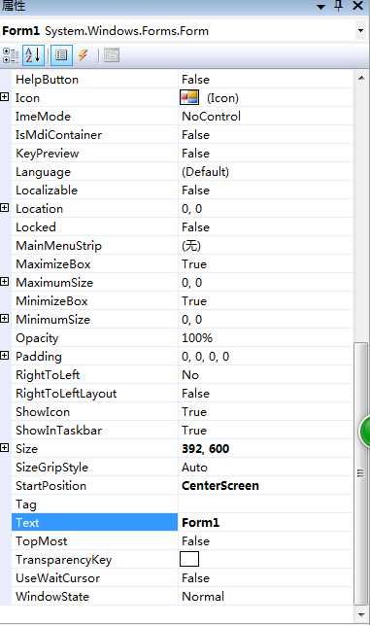370x625 pixels.
Task: Select the ImeMode property name
Action: (43, 117)
